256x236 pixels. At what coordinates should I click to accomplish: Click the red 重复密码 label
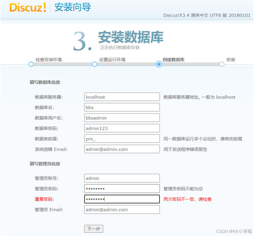(x=44, y=199)
